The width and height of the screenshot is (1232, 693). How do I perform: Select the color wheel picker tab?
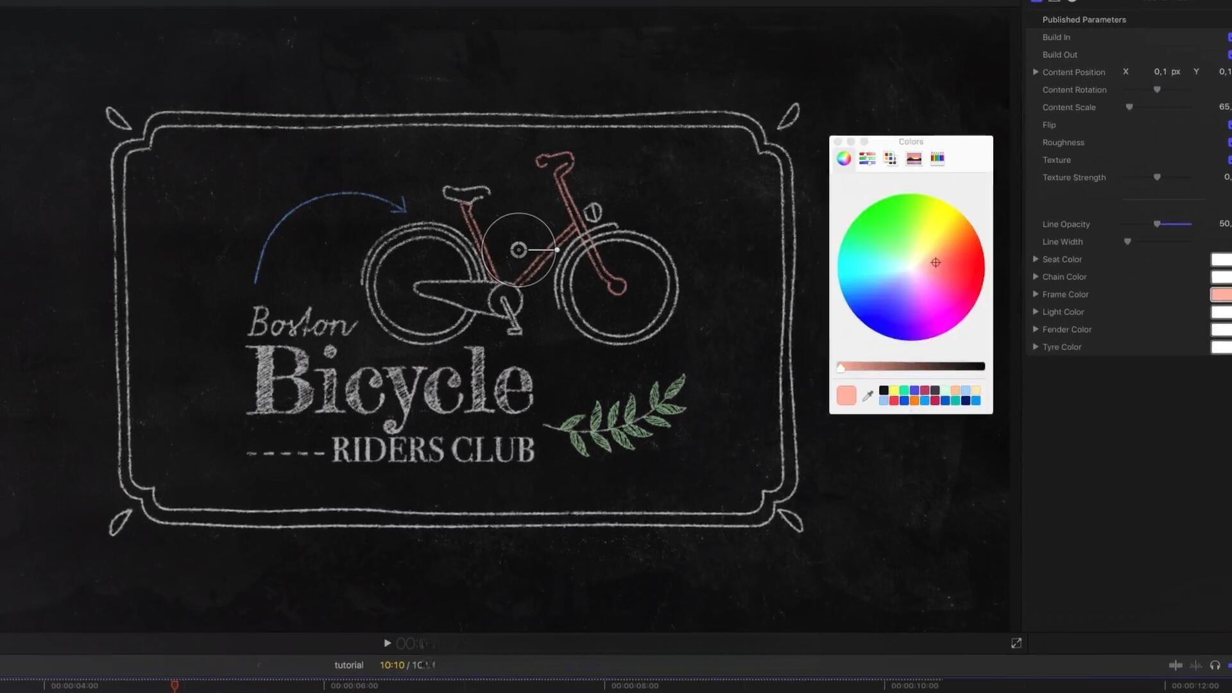(x=844, y=158)
